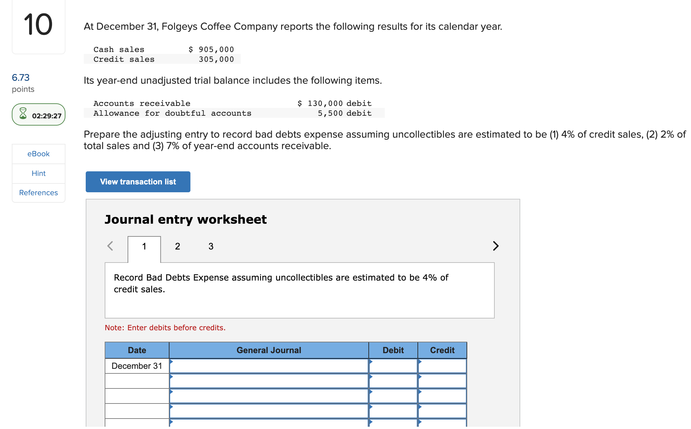Click the View transaction list button
The height and width of the screenshot is (429, 691).
coord(138,181)
